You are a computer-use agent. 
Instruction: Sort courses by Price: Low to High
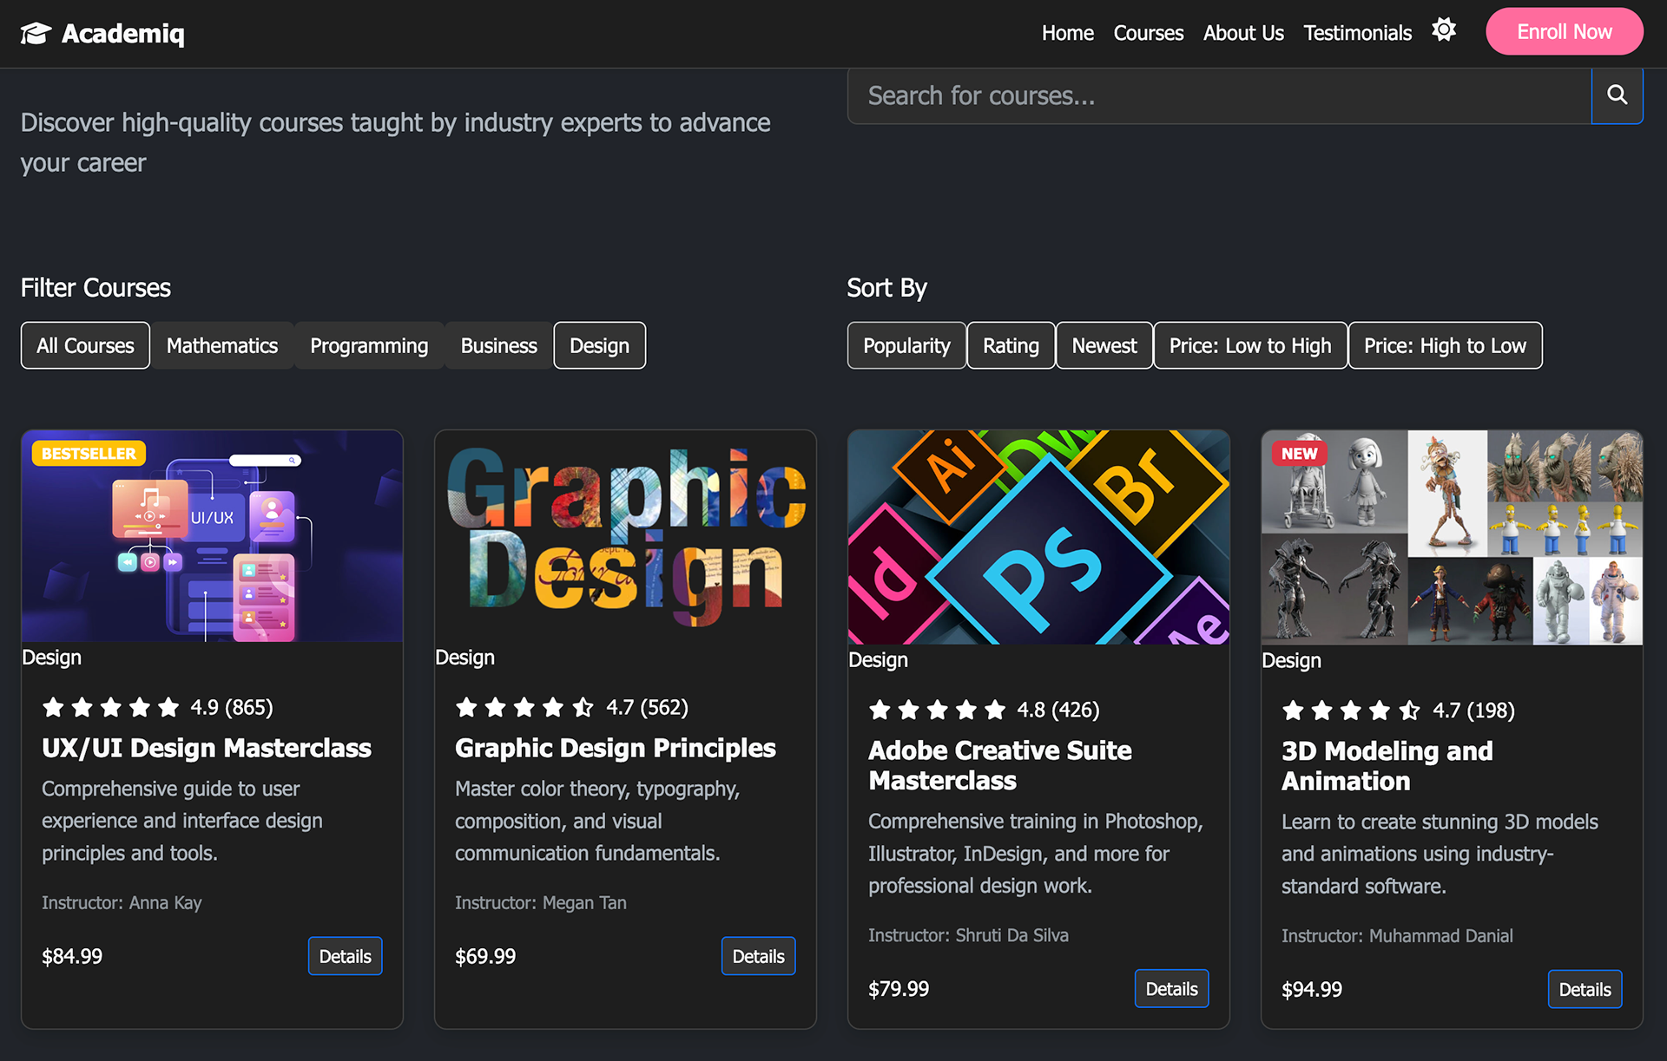pyautogui.click(x=1249, y=345)
